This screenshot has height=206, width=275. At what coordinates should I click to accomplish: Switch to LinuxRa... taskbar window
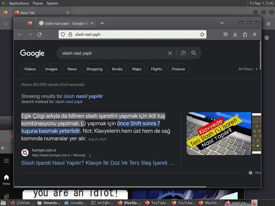point(75,203)
